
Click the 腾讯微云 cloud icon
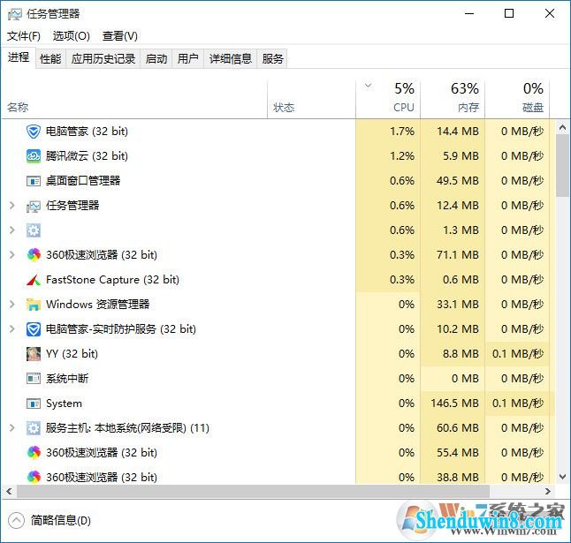[34, 156]
